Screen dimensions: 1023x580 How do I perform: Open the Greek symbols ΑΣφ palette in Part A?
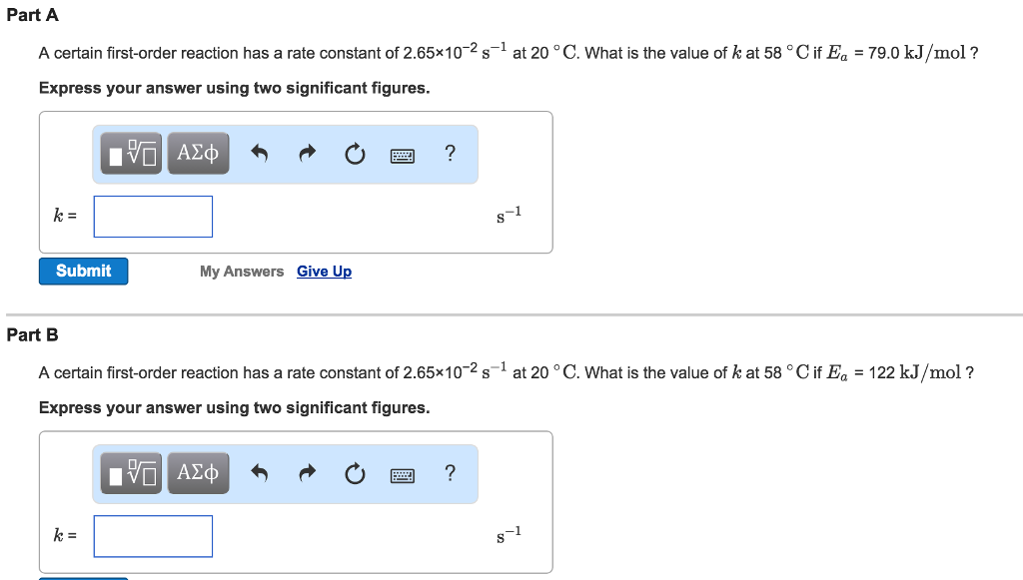tap(197, 153)
